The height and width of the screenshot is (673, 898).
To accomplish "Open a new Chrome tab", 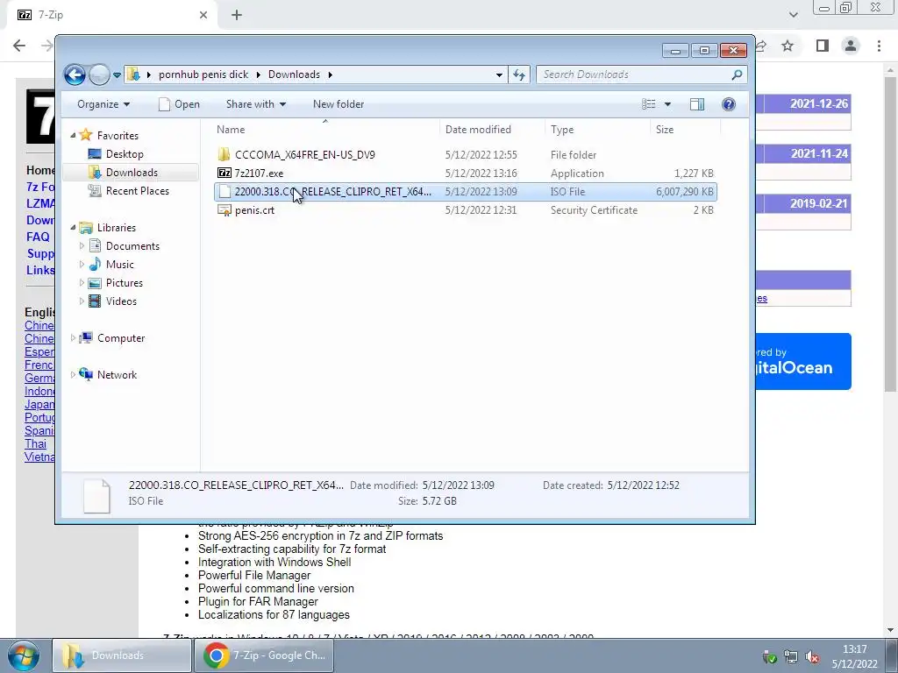I will 237,15.
